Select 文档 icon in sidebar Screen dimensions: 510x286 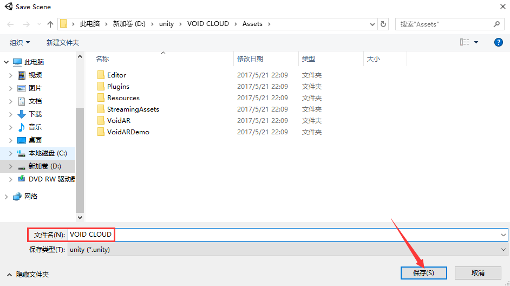(x=22, y=101)
